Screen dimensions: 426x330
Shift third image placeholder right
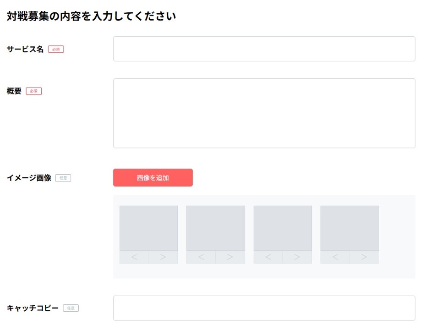pos(297,257)
